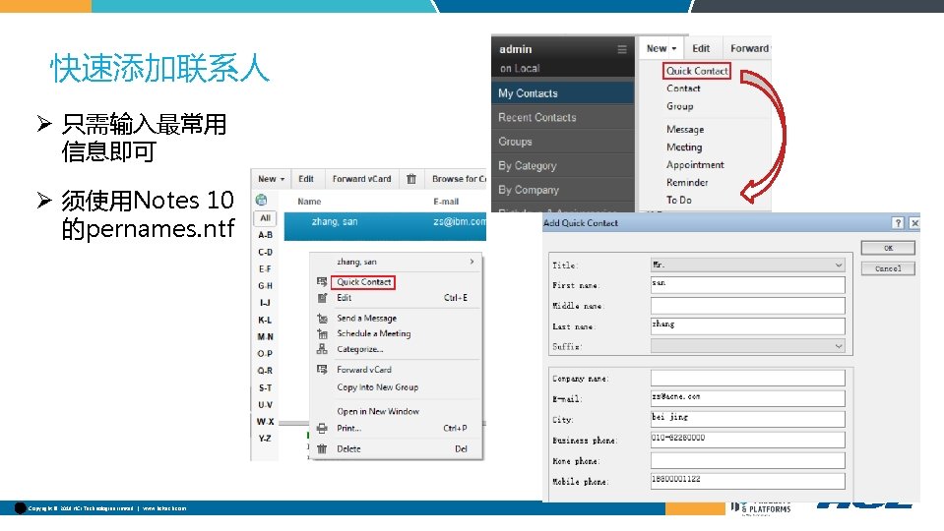The width and height of the screenshot is (944, 531).
Task: Click Edit button in contacts list toolbar
Action: coord(306,179)
